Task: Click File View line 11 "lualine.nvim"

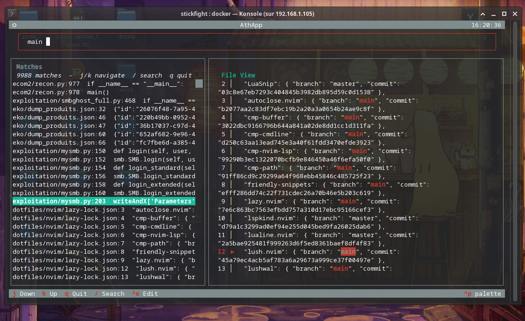Action: coord(318,238)
